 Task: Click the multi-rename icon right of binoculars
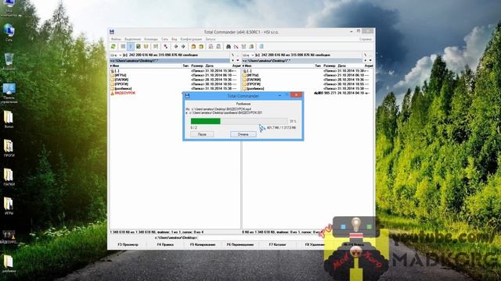click(236, 47)
